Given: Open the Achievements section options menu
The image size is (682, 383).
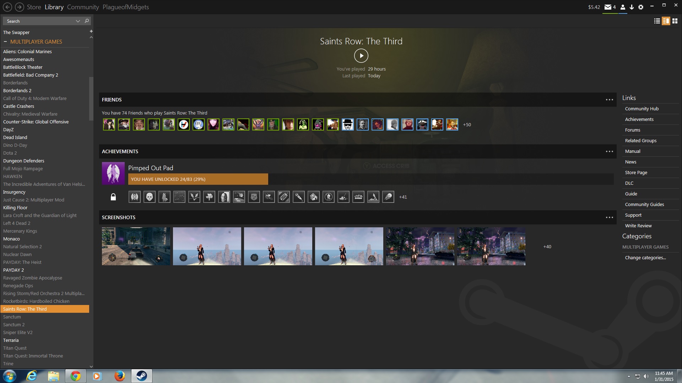Looking at the screenshot, I should [x=610, y=151].
